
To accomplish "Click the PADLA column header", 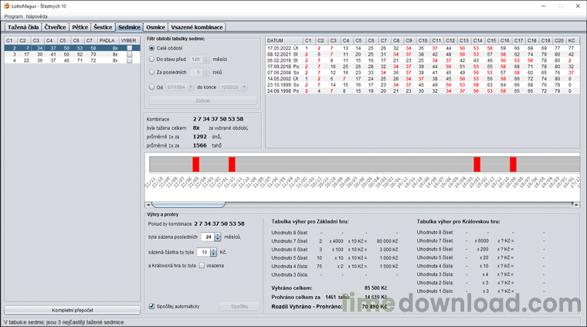I will click(x=109, y=40).
